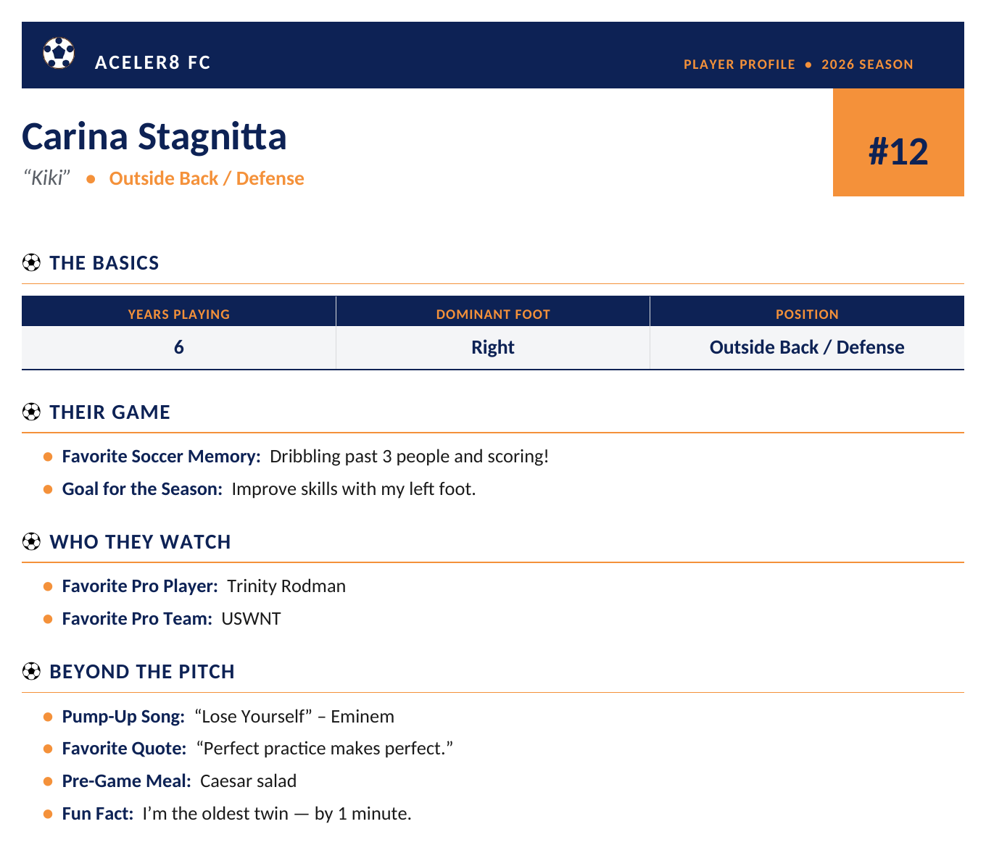The image size is (986, 845).
Task: Click the Position value Outside Back / Defense
Action: pyautogui.click(x=807, y=347)
